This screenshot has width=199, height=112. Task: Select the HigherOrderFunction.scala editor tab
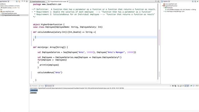pyautogui.click(x=58, y=2)
